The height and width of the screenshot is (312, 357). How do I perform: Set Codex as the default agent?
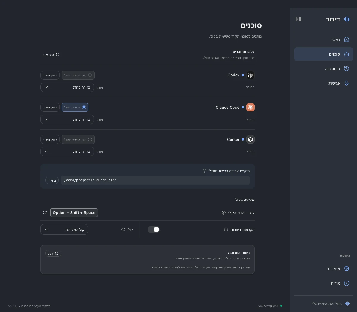tap(78, 75)
